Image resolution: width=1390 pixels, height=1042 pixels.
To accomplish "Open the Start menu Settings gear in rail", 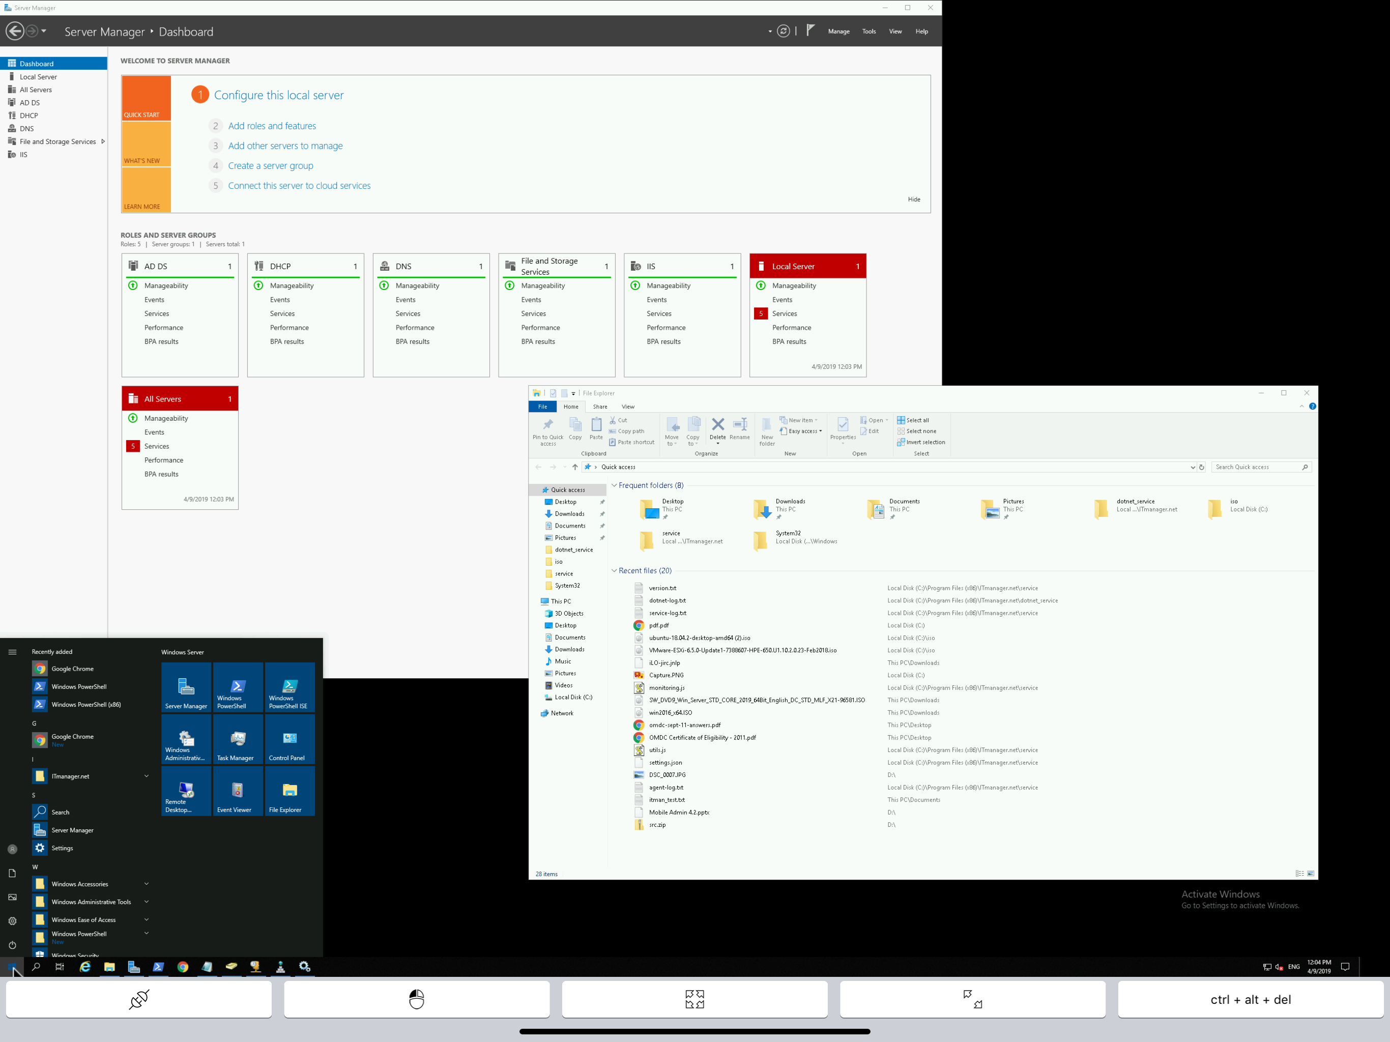I will tap(12, 921).
